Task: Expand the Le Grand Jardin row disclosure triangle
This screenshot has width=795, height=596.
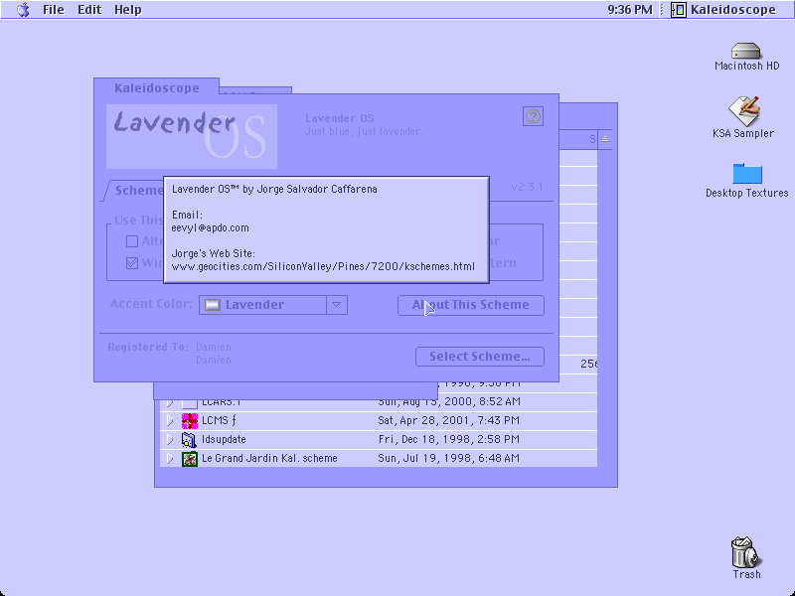Action: coord(170,459)
